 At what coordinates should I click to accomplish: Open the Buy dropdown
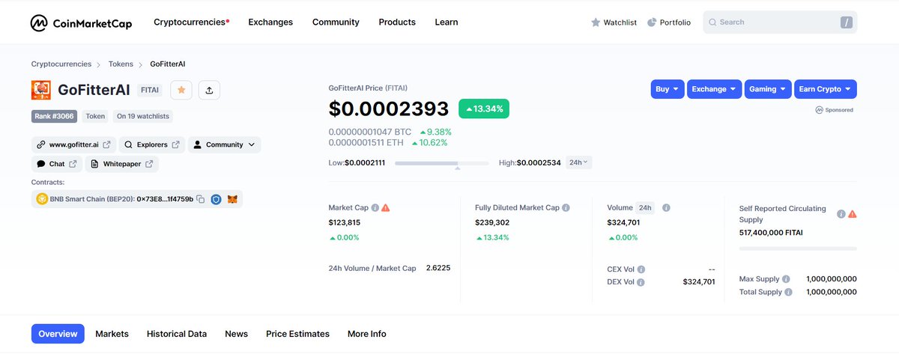[668, 89]
